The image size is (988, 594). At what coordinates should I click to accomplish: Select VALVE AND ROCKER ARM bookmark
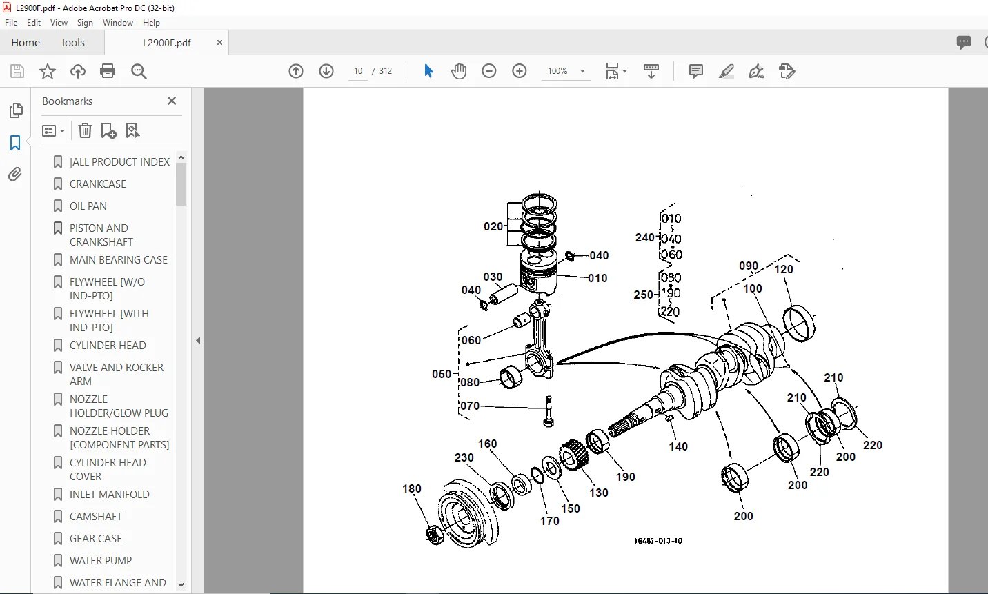coord(117,374)
